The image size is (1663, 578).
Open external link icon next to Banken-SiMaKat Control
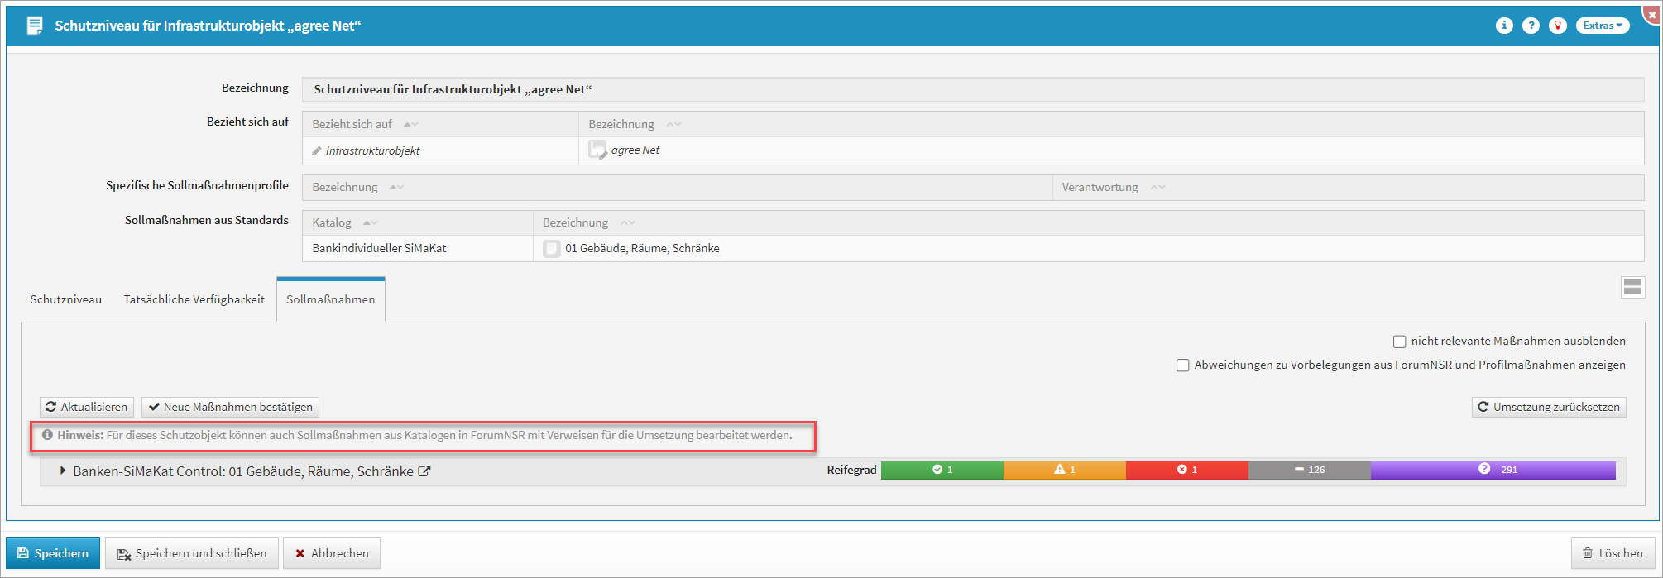[424, 471]
